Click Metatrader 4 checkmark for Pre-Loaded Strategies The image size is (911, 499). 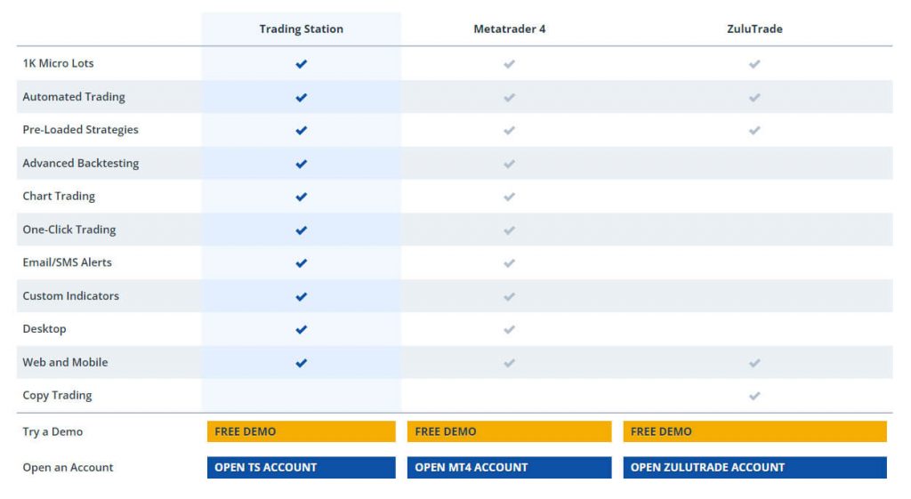pyautogui.click(x=509, y=131)
